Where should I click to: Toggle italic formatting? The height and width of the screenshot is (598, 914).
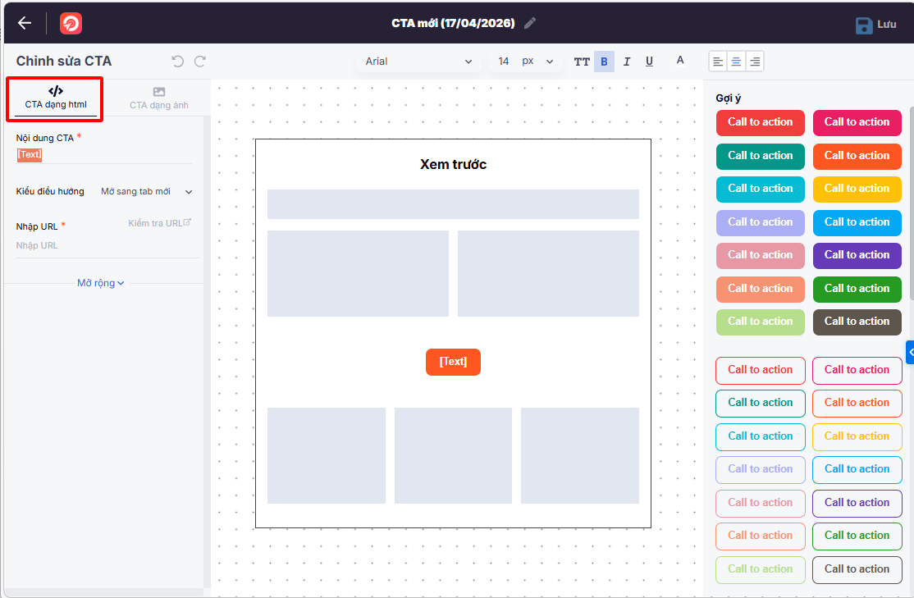click(627, 62)
